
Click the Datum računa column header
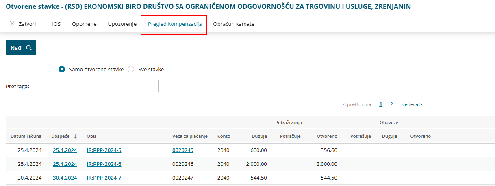[26, 136]
